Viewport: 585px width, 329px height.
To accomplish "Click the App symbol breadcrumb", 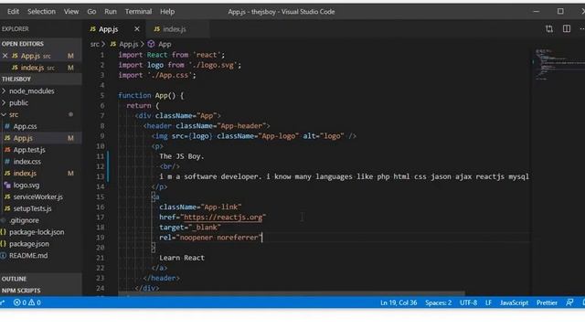I will [x=160, y=44].
